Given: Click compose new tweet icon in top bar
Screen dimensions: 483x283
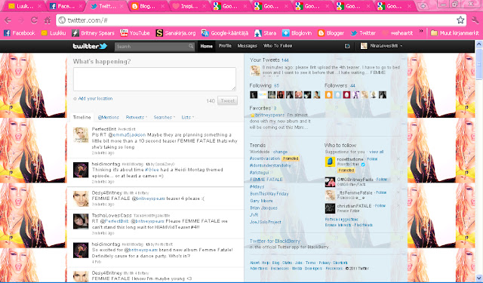Looking at the screenshot, I should [x=347, y=46].
